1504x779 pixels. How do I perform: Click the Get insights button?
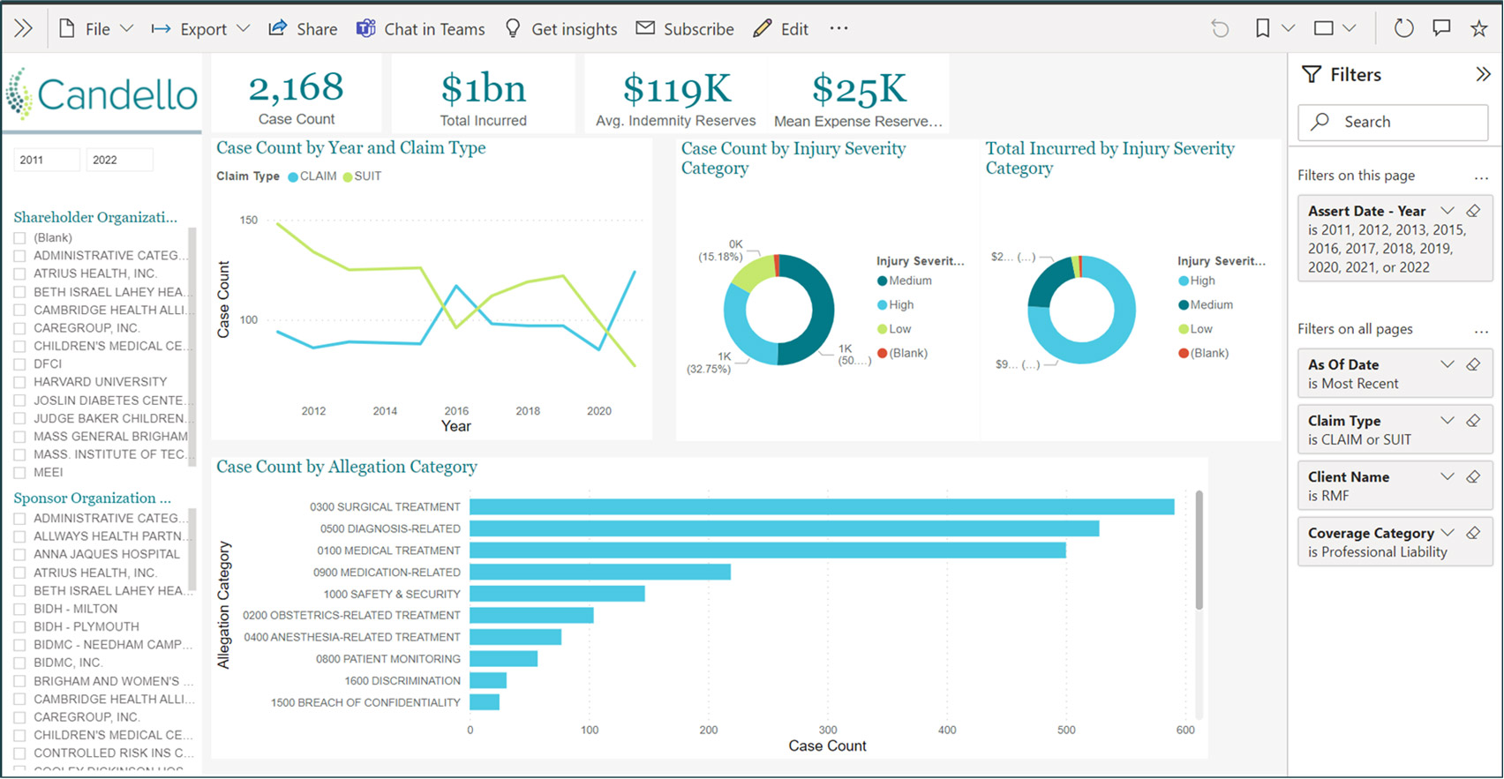pyautogui.click(x=561, y=29)
